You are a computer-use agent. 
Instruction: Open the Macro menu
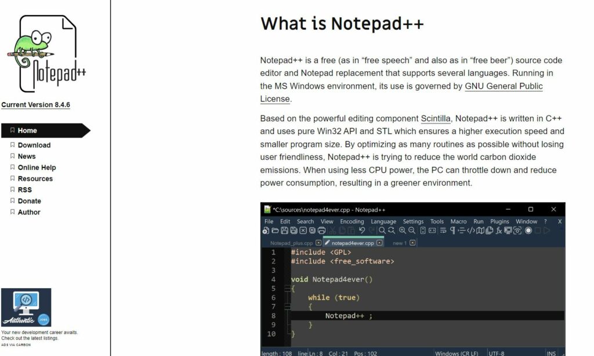tap(458, 221)
